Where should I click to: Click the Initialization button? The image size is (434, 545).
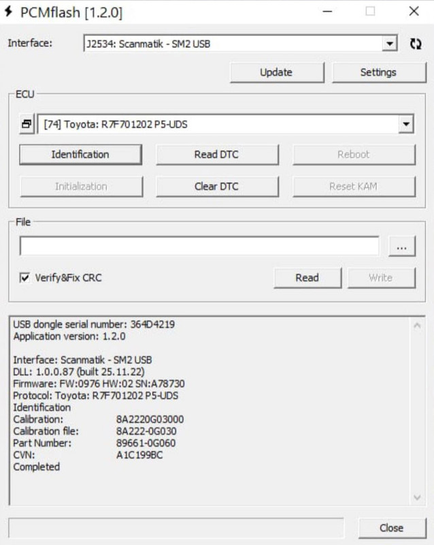[x=81, y=187]
